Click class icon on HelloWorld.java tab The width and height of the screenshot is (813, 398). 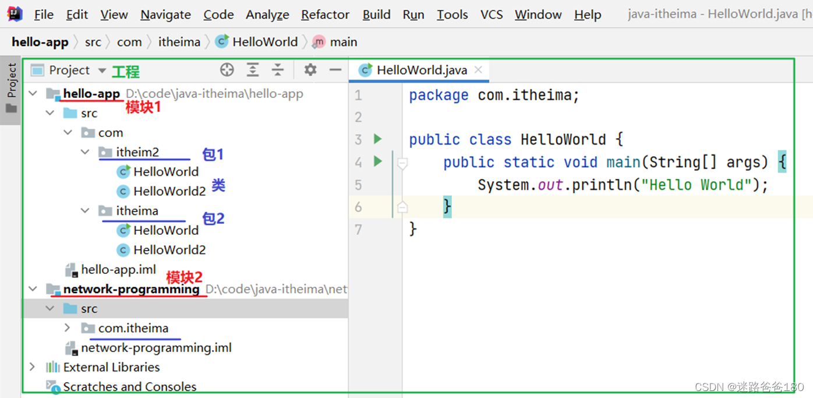pos(365,71)
